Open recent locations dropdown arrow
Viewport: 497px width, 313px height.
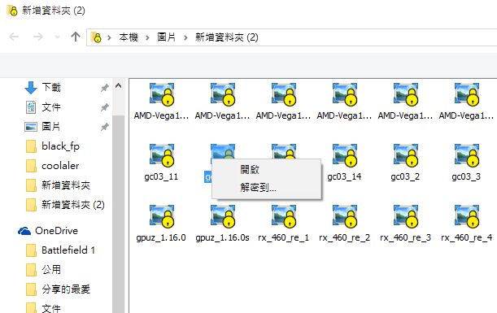58,37
